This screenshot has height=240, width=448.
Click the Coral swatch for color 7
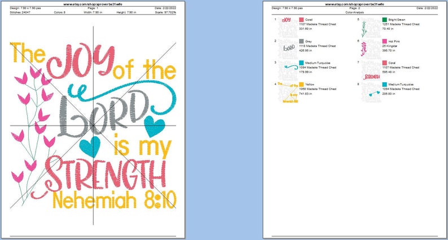pyautogui.click(x=385, y=63)
